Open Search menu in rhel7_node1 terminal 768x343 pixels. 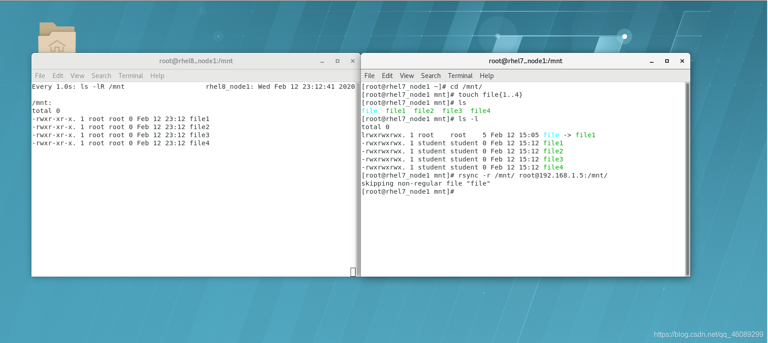click(x=431, y=76)
